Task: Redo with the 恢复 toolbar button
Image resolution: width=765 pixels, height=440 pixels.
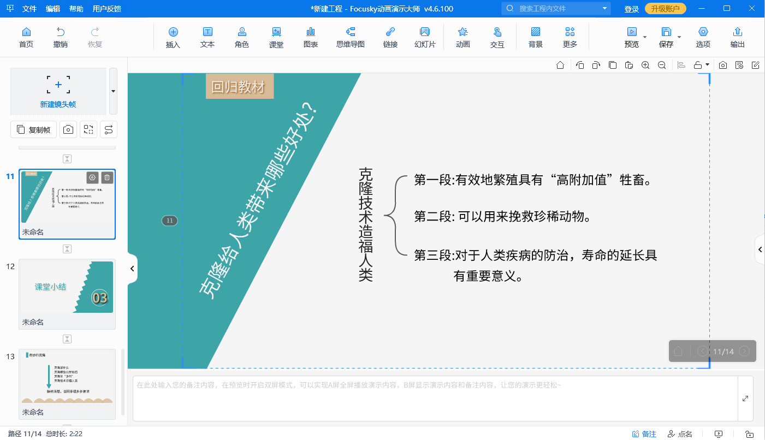Action: [x=95, y=38]
